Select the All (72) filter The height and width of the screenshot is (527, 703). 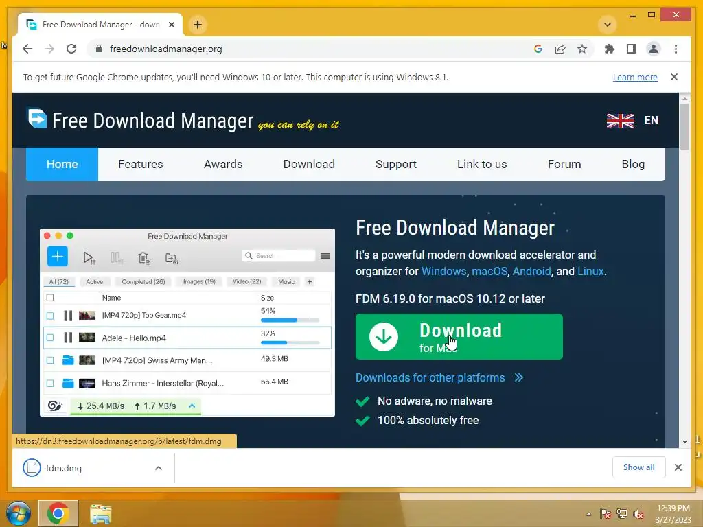click(59, 281)
